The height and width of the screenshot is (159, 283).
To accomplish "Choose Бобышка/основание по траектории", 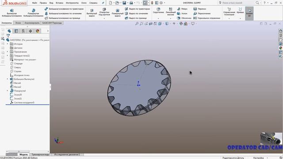I will click(64, 9).
